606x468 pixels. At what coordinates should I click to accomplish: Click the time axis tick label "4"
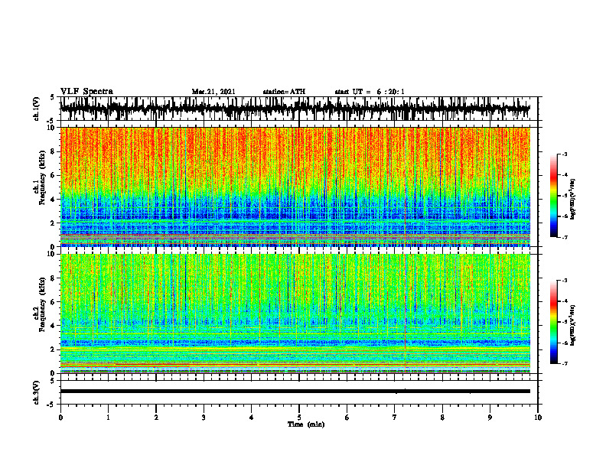(252, 418)
